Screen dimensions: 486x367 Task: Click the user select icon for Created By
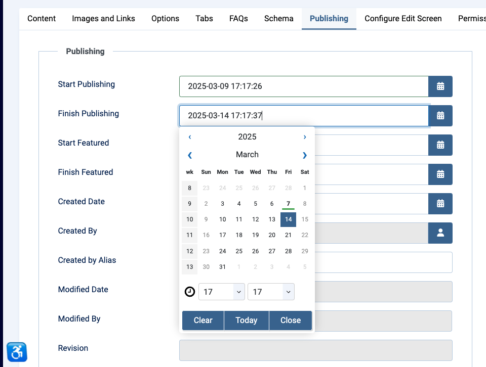tap(440, 233)
